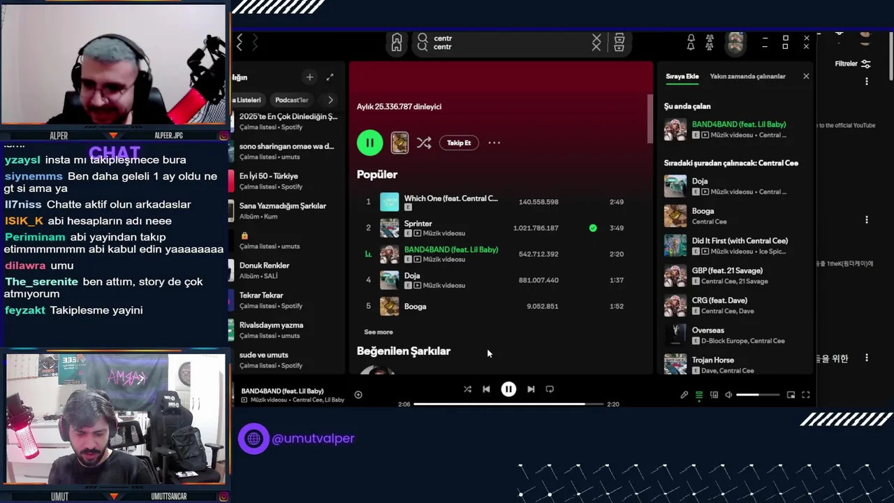Select the BAND4BAND popular track row

[500, 254]
